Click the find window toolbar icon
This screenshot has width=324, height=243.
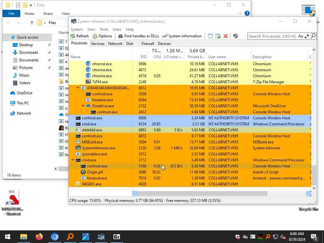tap(210, 36)
